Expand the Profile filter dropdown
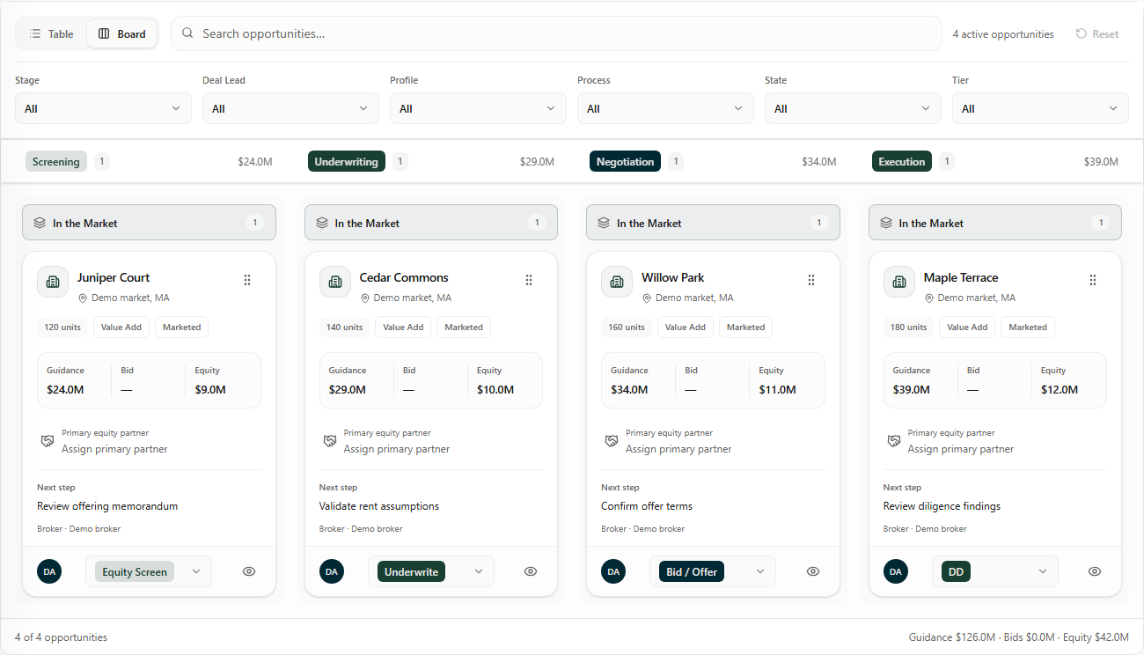This screenshot has width=1144, height=655. (478, 108)
